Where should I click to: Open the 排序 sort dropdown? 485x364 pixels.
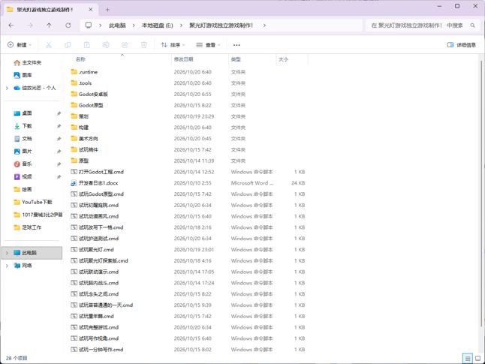[x=173, y=45]
